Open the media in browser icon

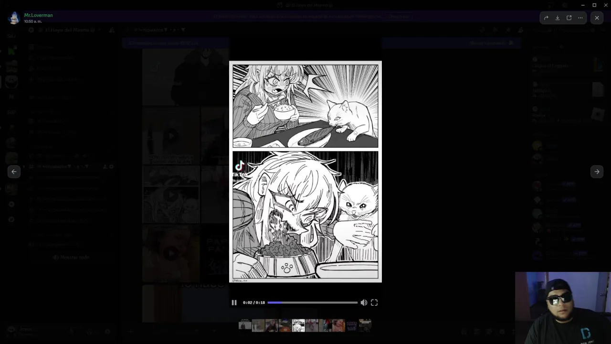point(569,18)
